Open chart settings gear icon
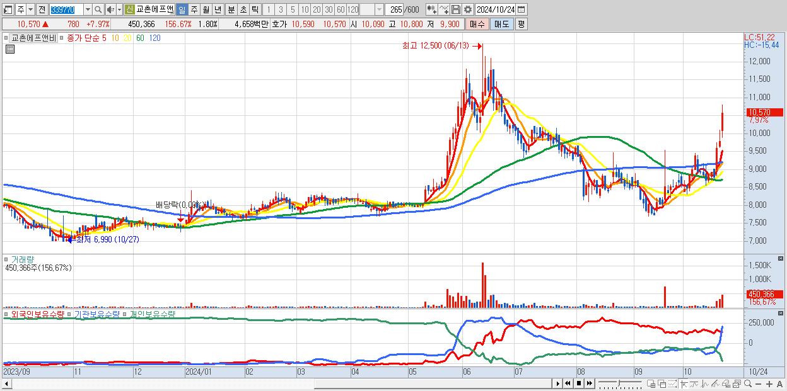This screenshot has width=787, height=391. coord(468,9)
